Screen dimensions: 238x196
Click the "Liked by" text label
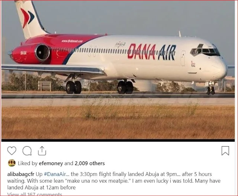click(x=28, y=163)
